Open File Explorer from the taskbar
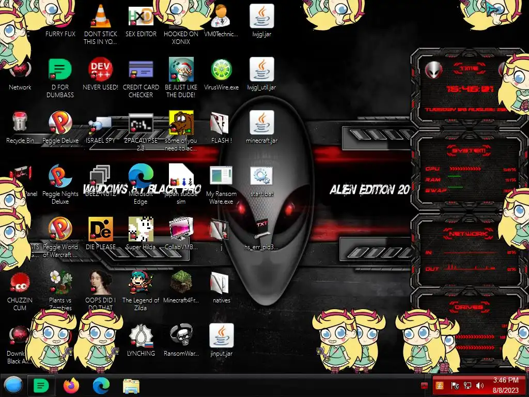The height and width of the screenshot is (397, 529). click(131, 386)
